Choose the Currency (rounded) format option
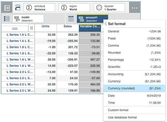The image size is (167, 122). point(134,88)
